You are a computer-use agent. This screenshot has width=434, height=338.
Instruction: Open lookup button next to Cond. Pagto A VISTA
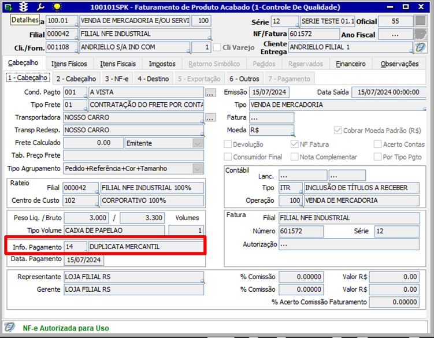pos(210,93)
